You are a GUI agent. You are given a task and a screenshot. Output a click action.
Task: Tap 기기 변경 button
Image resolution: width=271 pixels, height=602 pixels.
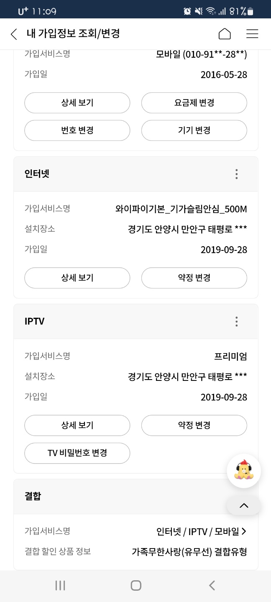point(194,130)
